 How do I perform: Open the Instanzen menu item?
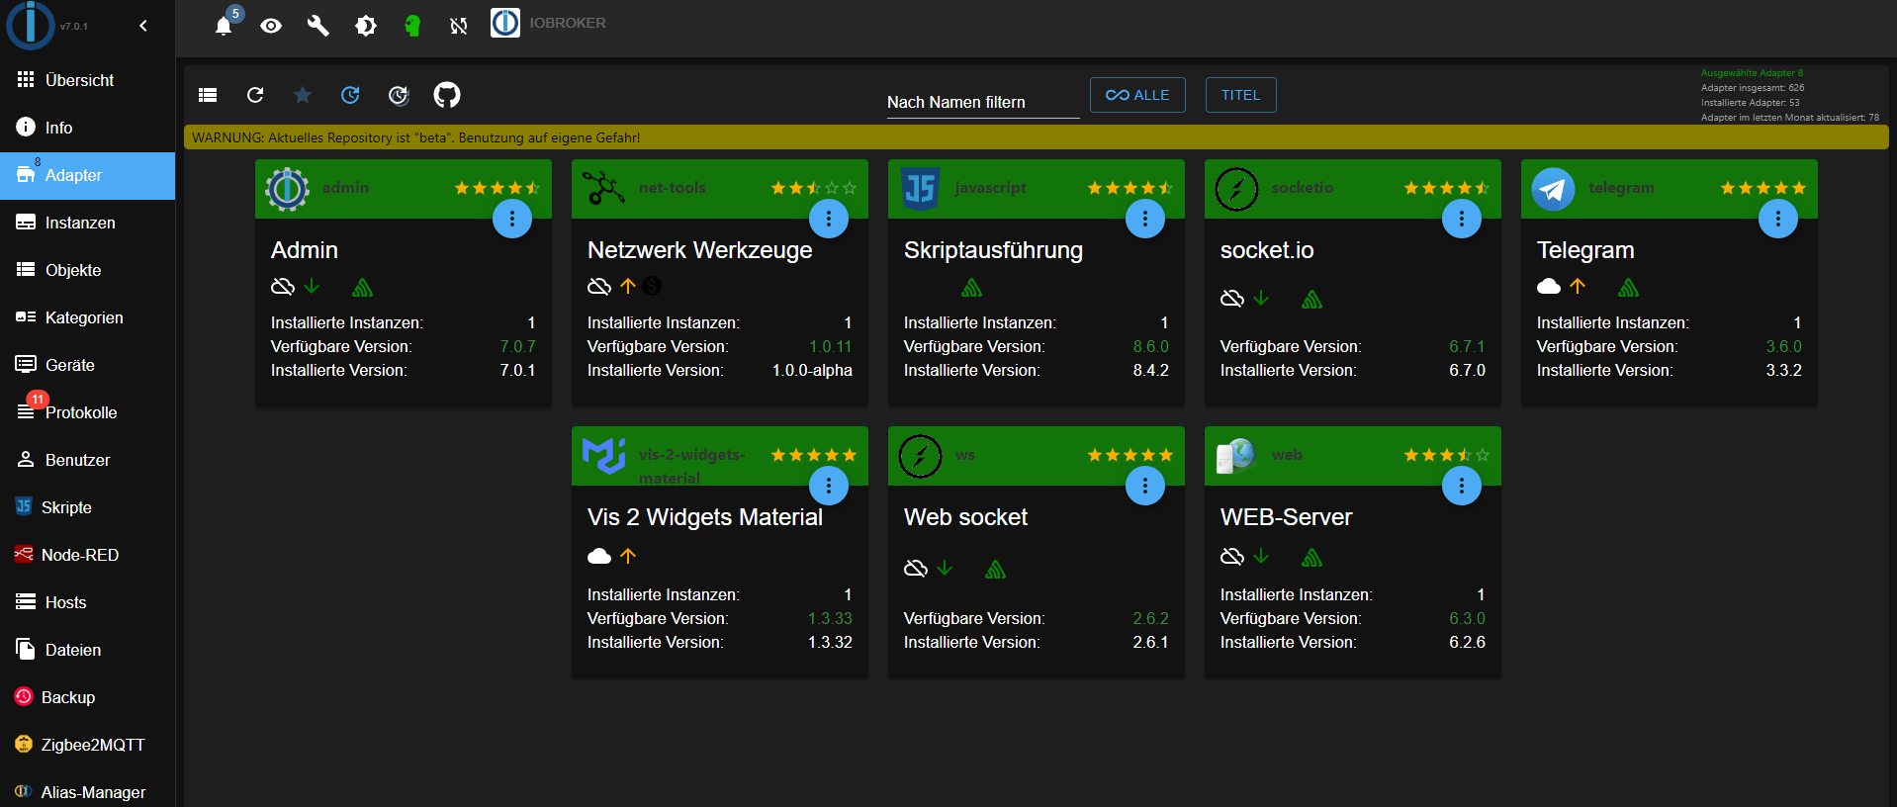coord(80,223)
